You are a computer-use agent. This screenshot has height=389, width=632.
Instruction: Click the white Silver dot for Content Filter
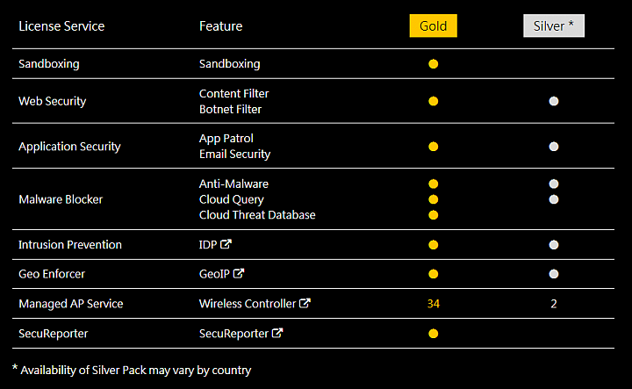(x=554, y=101)
